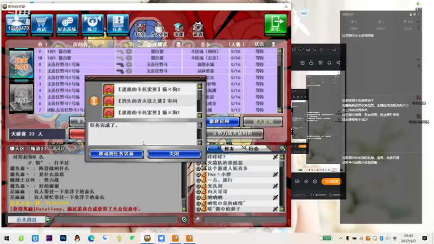Select player 光头刘
Screen dimensions: 434x244
pos(238,186)
